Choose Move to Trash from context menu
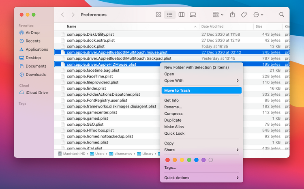 tap(201, 90)
